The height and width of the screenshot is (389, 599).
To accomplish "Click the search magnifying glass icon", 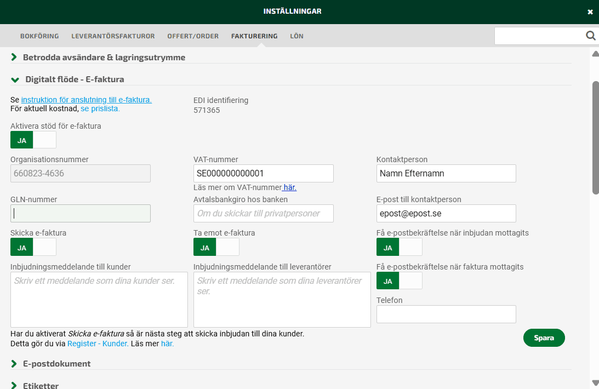I will (591, 35).
